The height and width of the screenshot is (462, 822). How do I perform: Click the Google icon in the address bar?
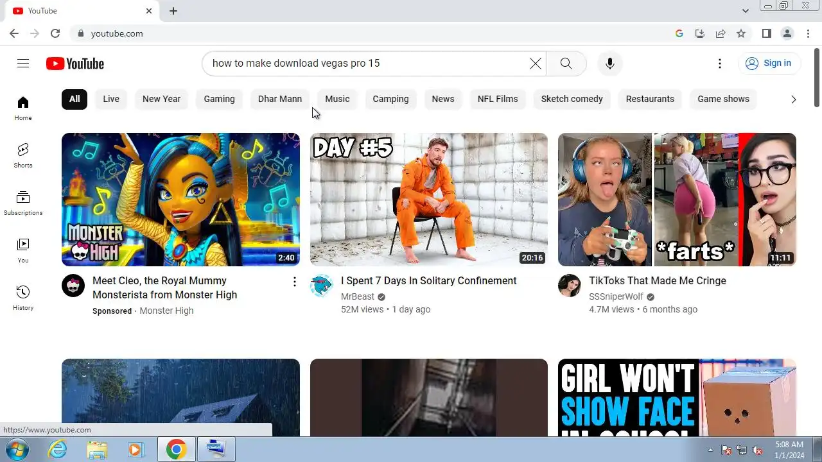[679, 33]
